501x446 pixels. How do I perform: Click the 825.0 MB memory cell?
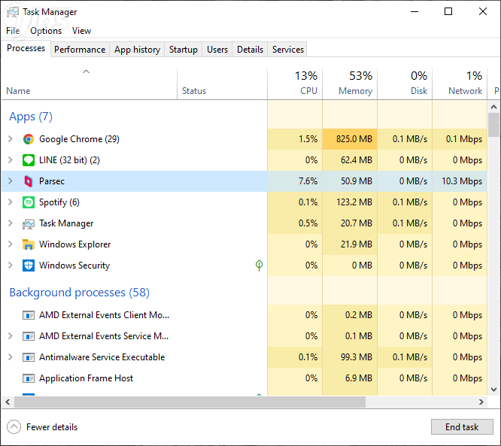click(x=350, y=139)
